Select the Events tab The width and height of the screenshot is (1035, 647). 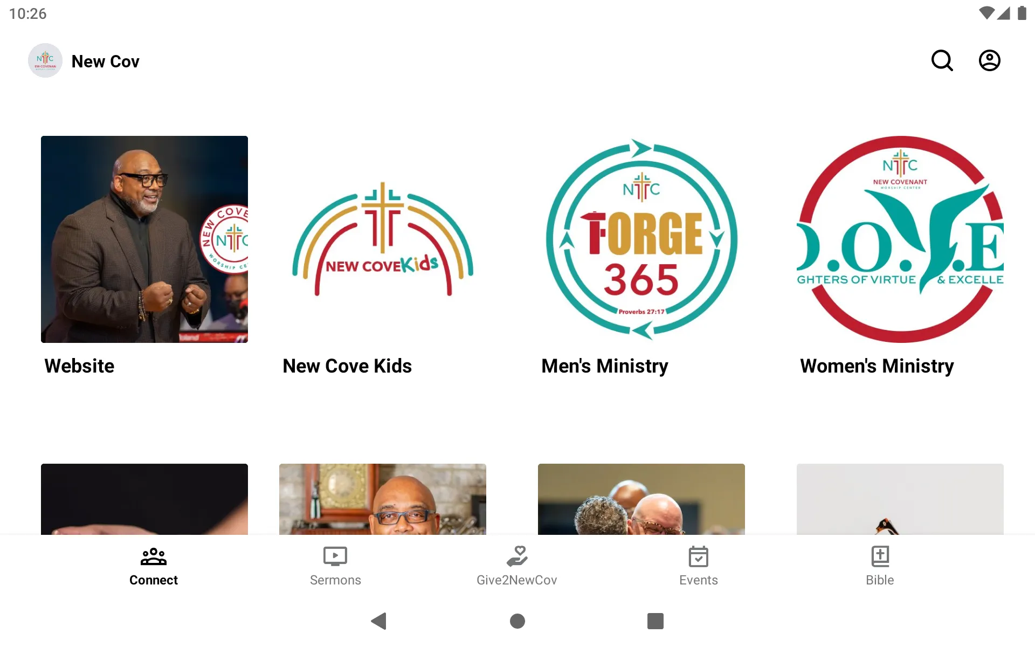pyautogui.click(x=698, y=565)
